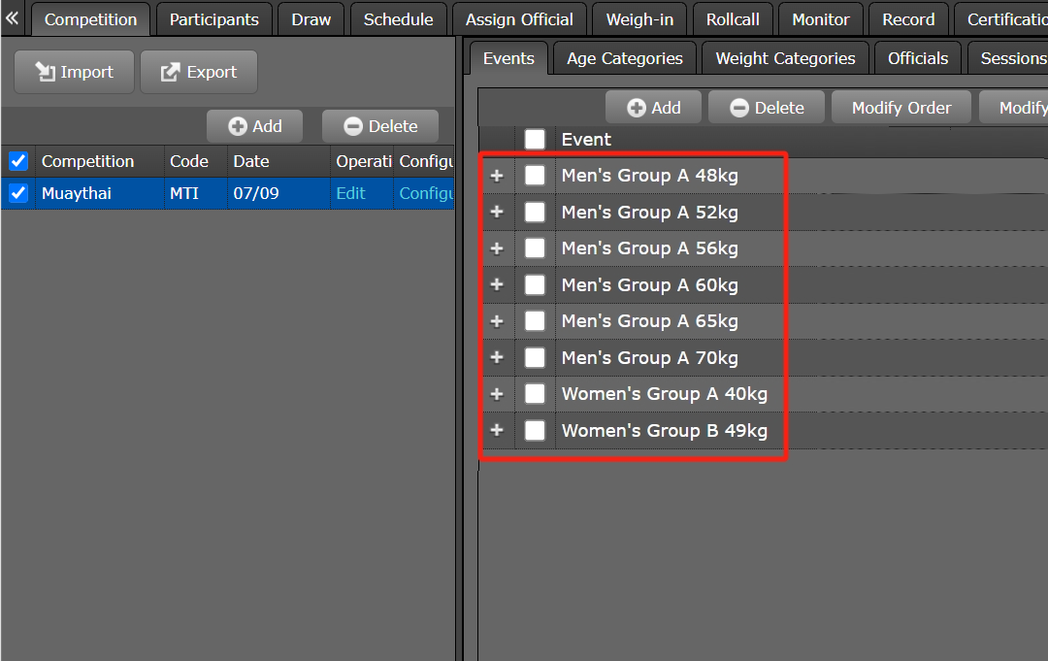The width and height of the screenshot is (1048, 661).
Task: Uncheck the Muaythai competition checkbox
Action: click(18, 193)
